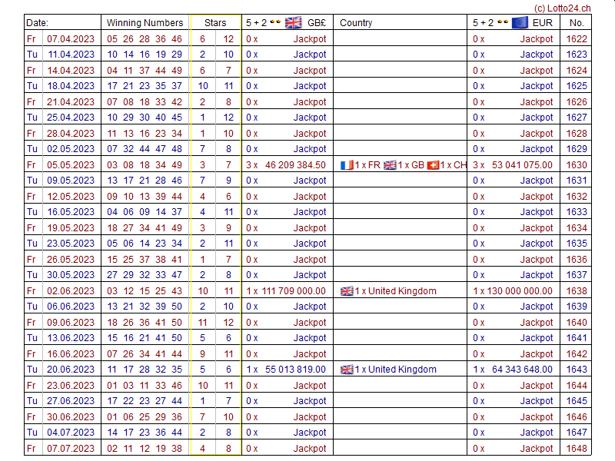
Task: Click the French flag in draw 1630 row
Action: [347, 165]
